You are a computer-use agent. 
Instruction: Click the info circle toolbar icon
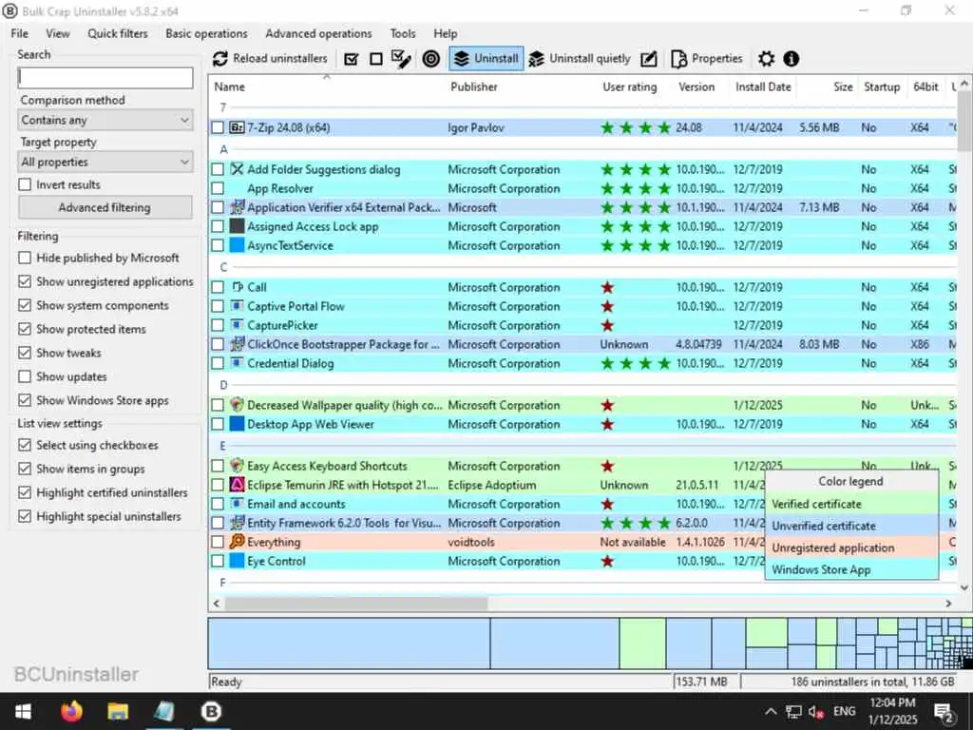(x=791, y=59)
